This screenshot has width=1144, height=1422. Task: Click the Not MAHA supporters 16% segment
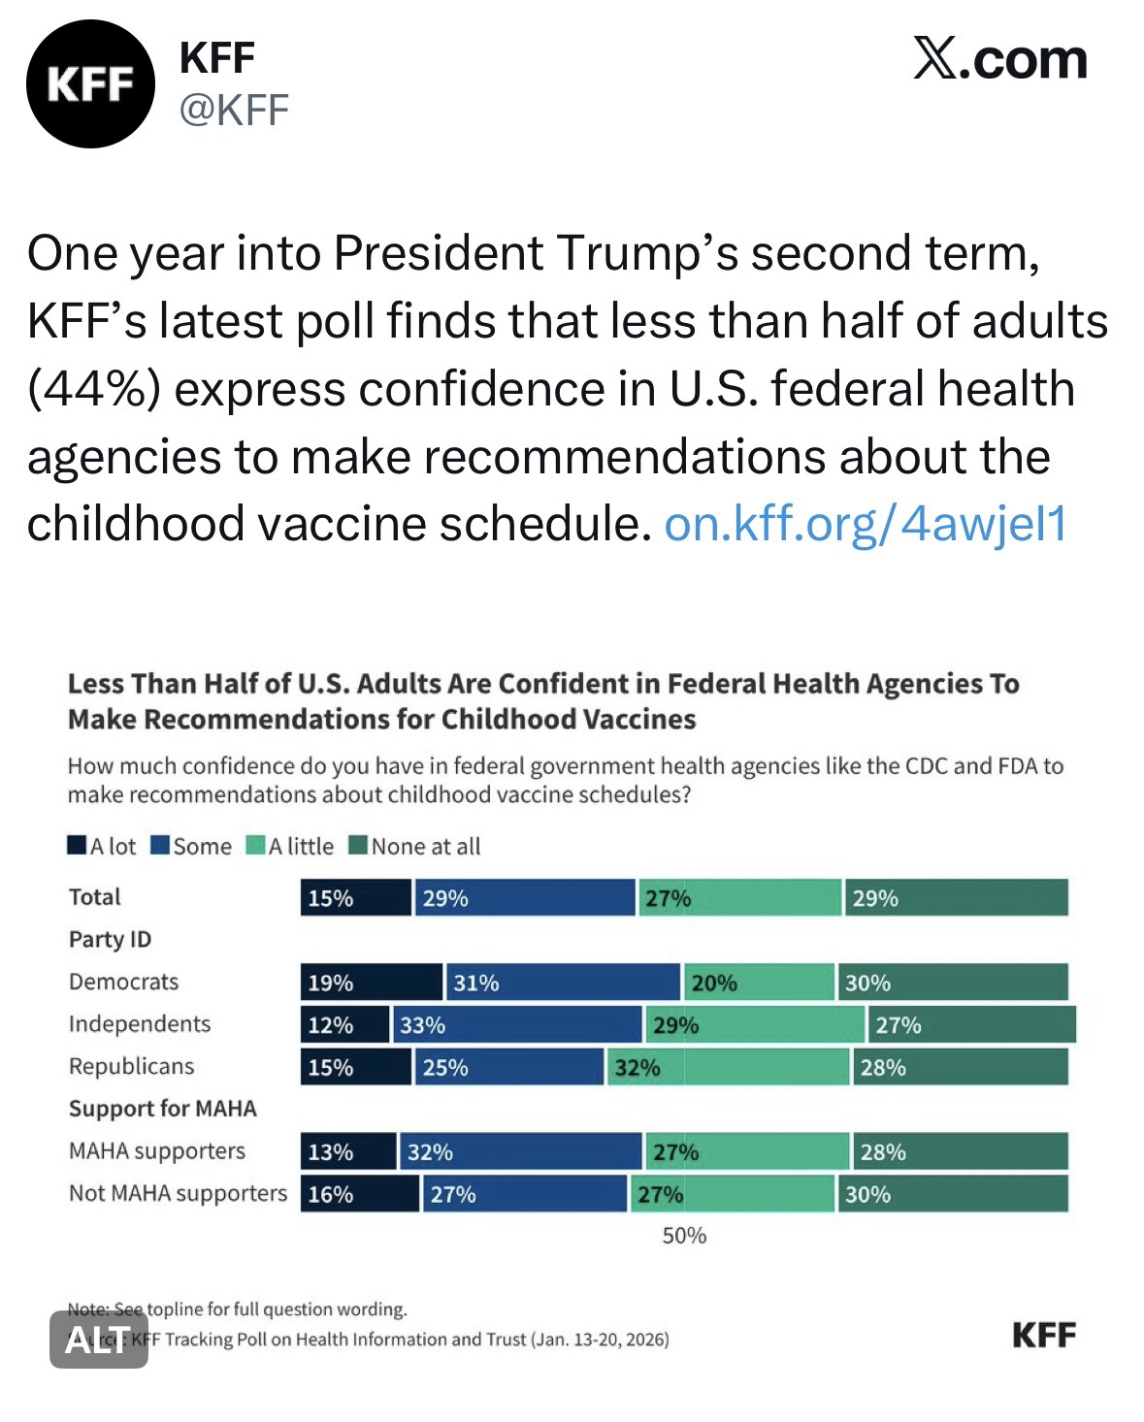coord(359,1194)
